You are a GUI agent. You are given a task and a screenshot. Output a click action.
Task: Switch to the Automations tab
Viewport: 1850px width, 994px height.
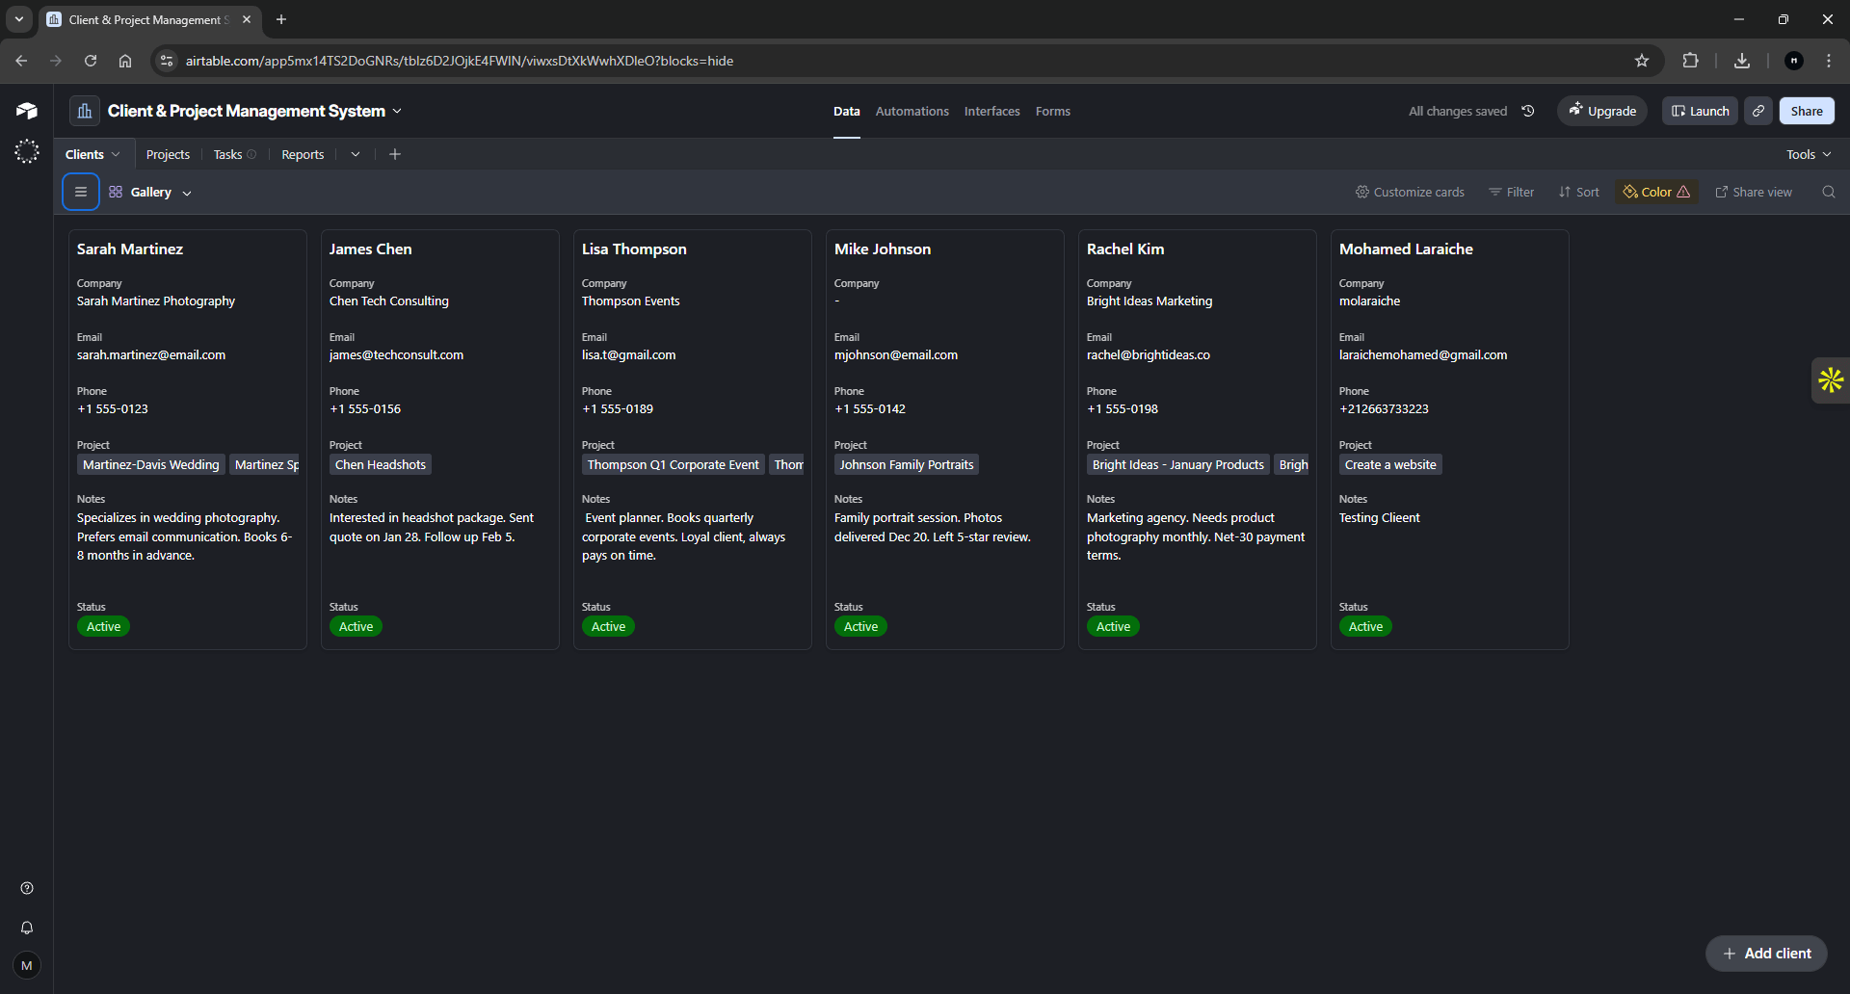(x=911, y=111)
